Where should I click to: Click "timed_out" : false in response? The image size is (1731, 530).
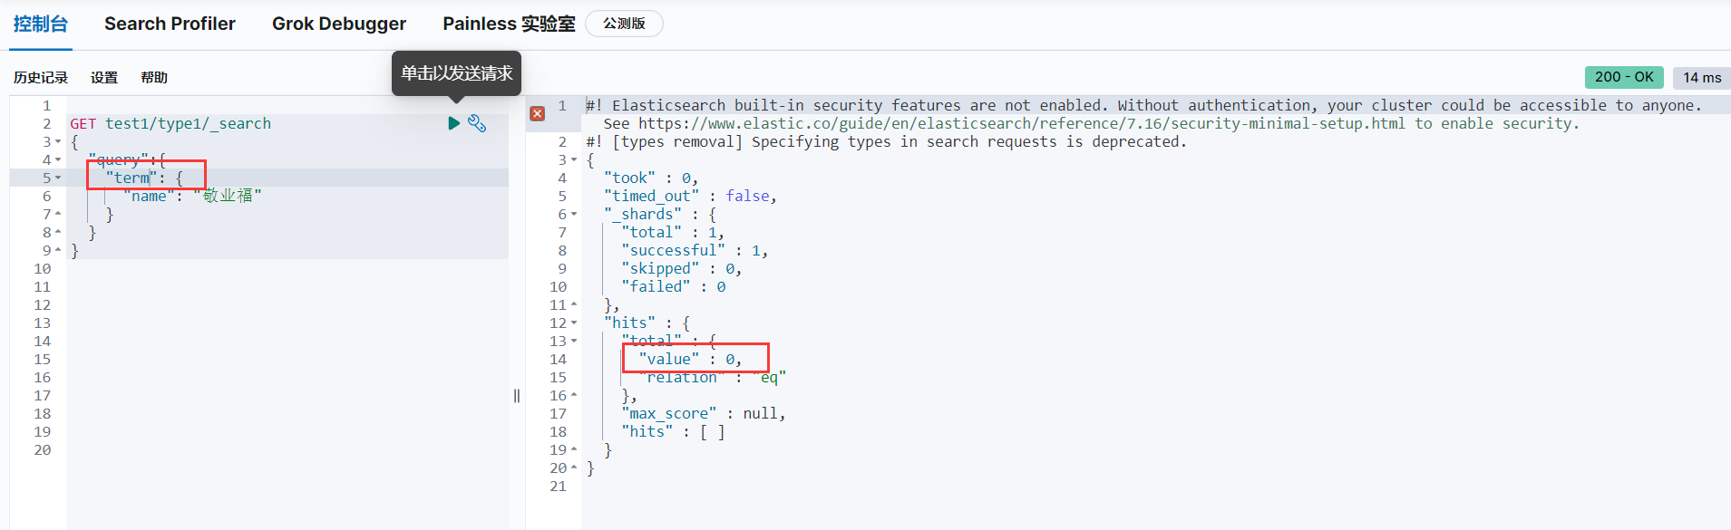[x=690, y=196]
